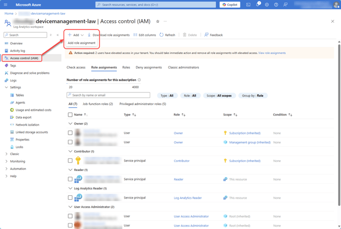Open Cloud Shell from top bar
The width and height of the screenshot is (341, 229).
pos(248,4)
